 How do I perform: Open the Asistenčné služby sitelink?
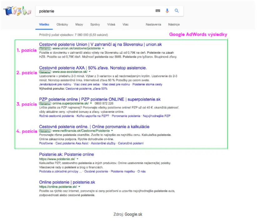click(103, 143)
